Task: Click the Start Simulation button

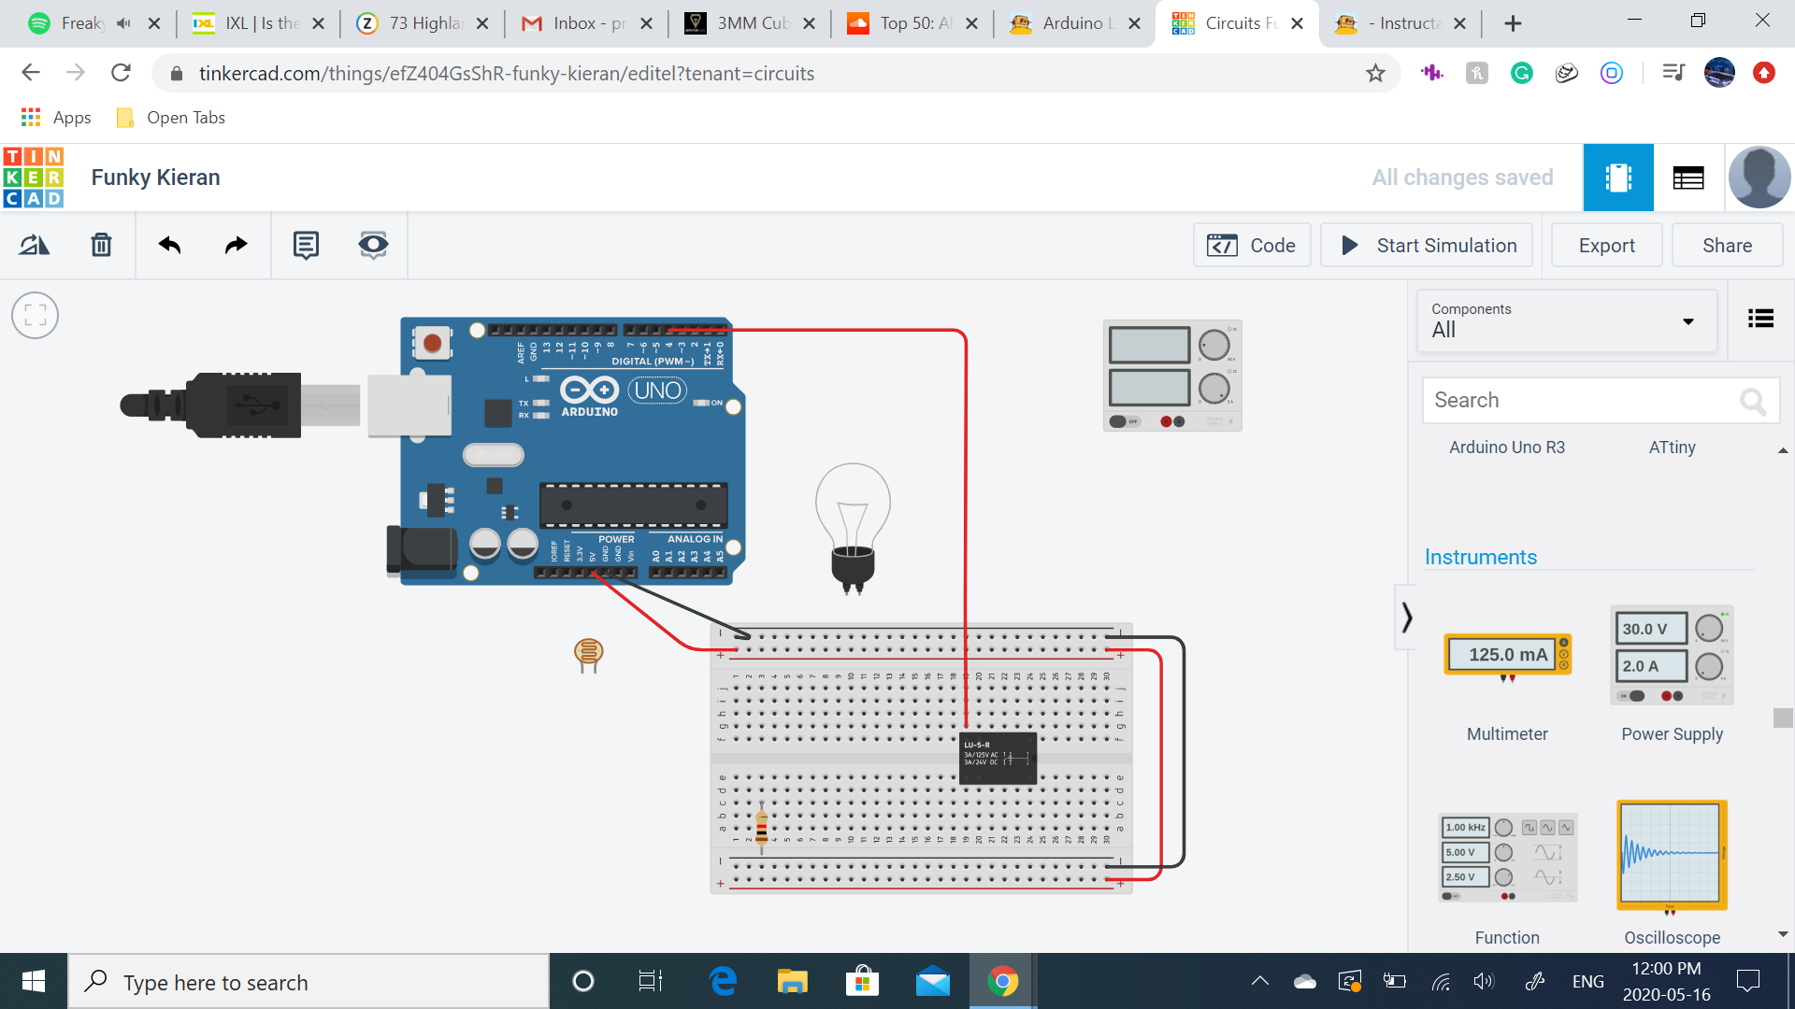Action: (1426, 245)
